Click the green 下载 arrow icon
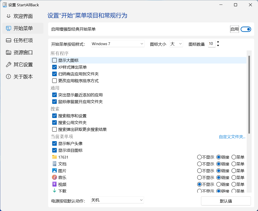 coord(54,191)
